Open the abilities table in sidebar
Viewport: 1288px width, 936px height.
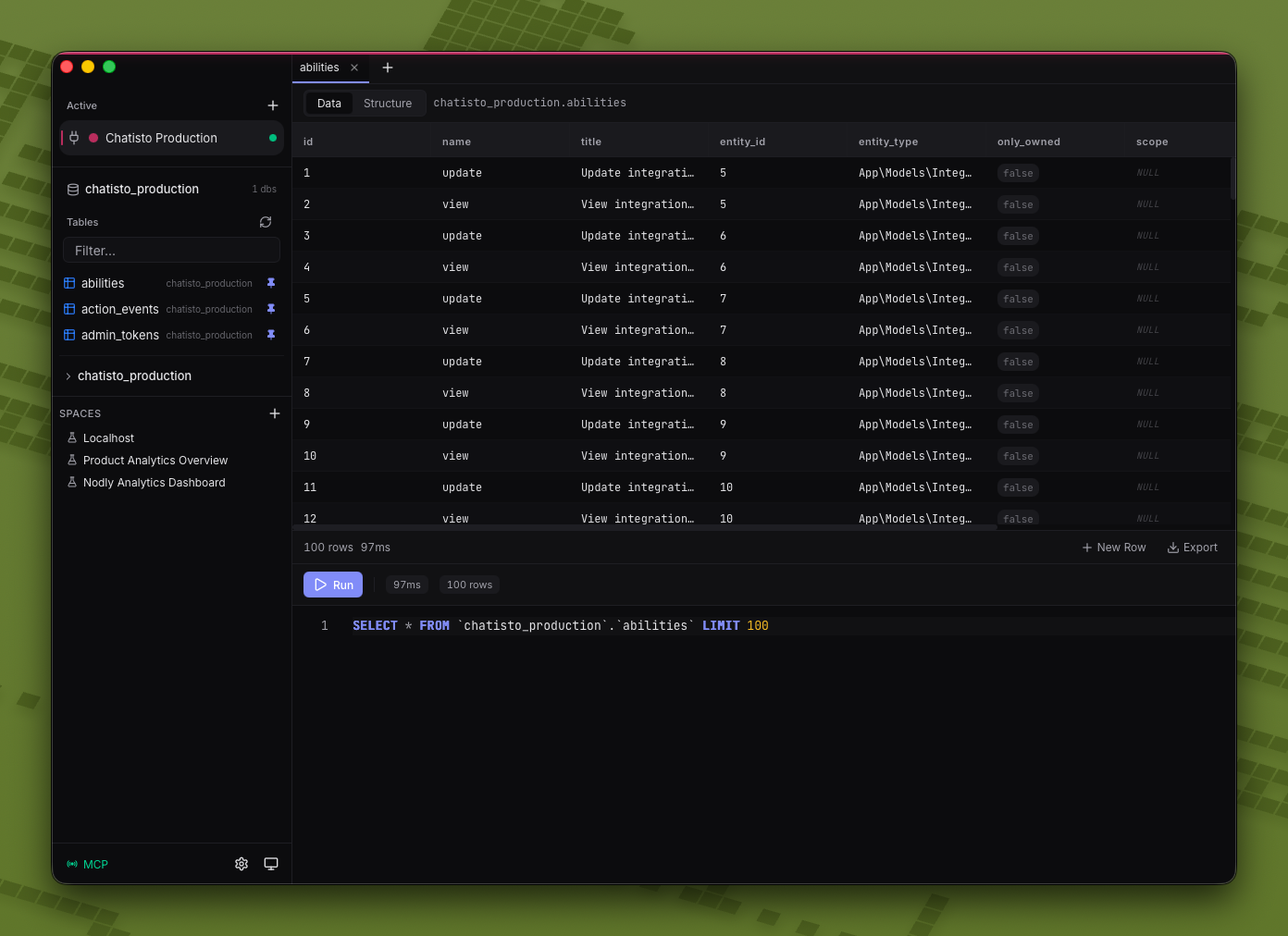tap(103, 283)
